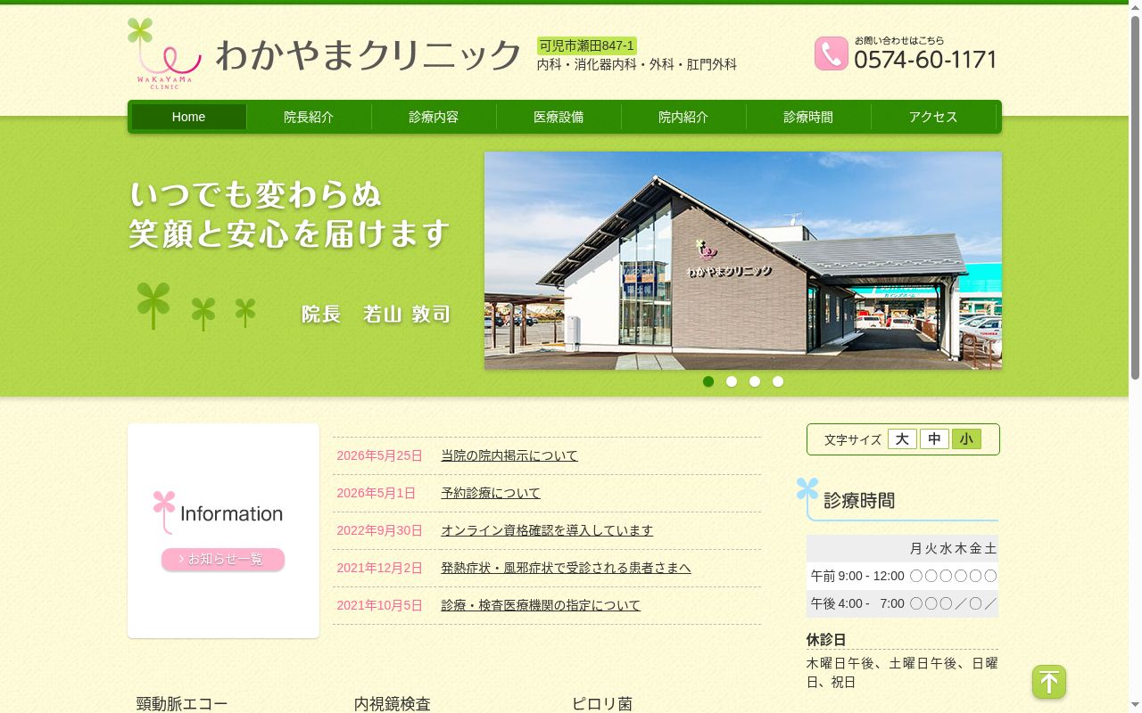
Task: Click the green scroll-to-top arrow button
Action: [x=1049, y=683]
